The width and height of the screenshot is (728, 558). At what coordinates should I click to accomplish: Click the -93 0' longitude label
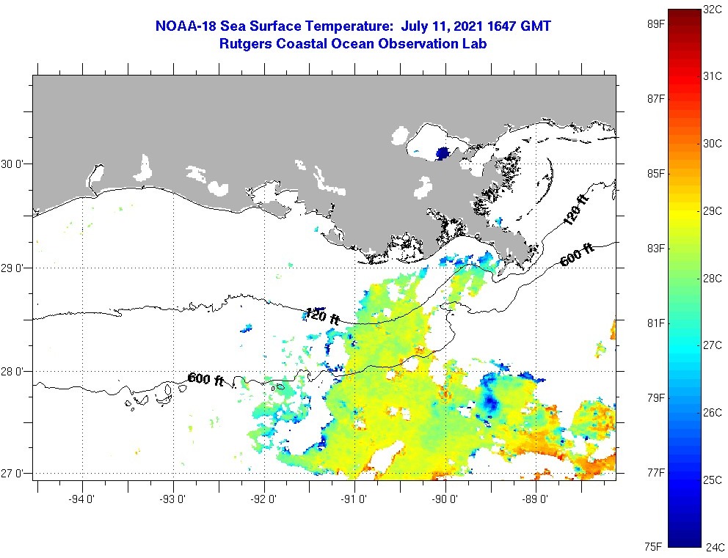(x=172, y=499)
